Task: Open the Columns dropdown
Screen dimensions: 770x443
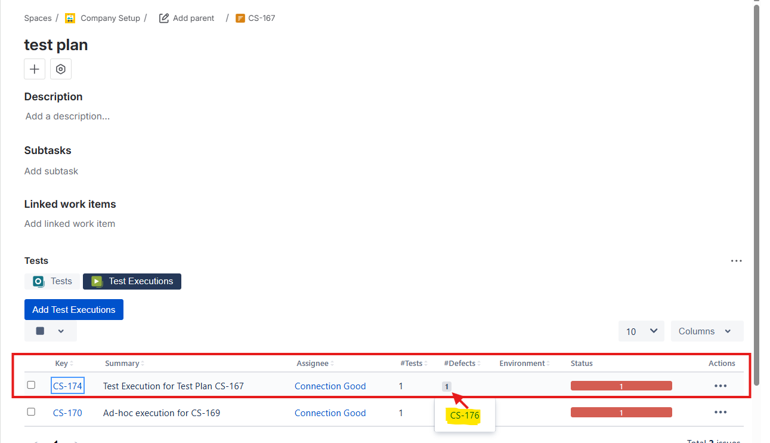Action: pos(707,331)
